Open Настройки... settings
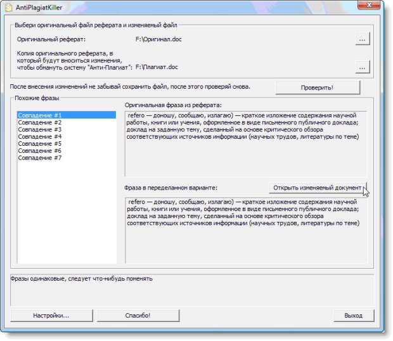 tap(51, 316)
